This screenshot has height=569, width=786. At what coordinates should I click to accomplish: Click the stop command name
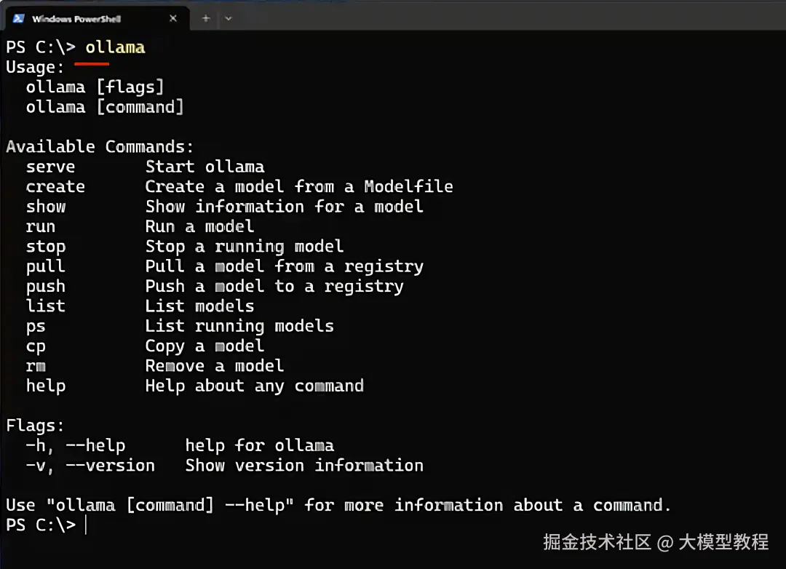tap(45, 247)
